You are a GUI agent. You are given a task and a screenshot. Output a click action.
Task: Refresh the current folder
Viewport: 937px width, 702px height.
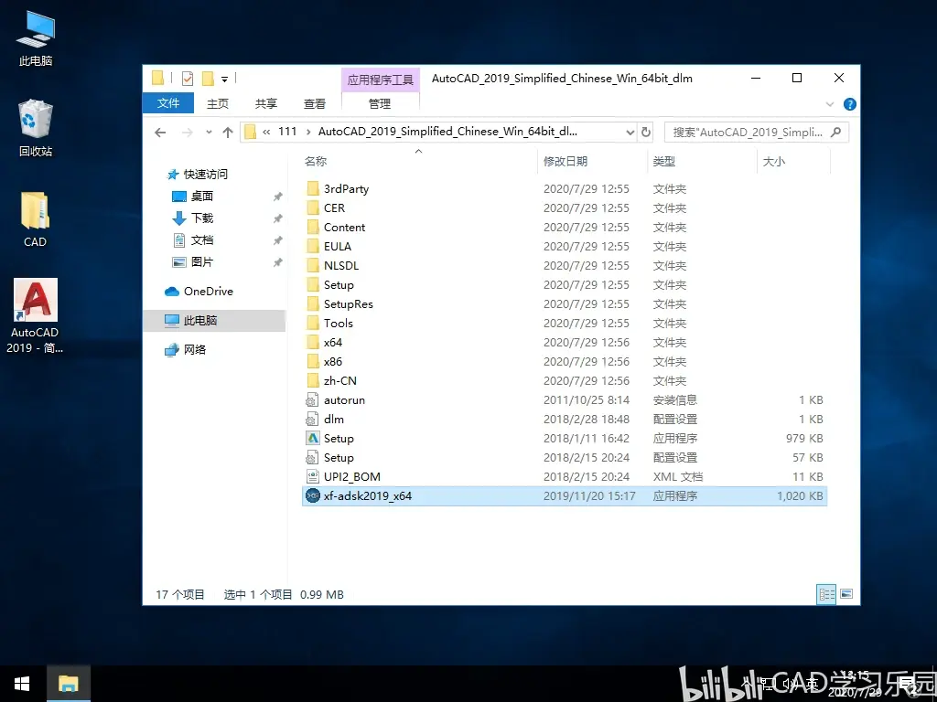pos(645,133)
